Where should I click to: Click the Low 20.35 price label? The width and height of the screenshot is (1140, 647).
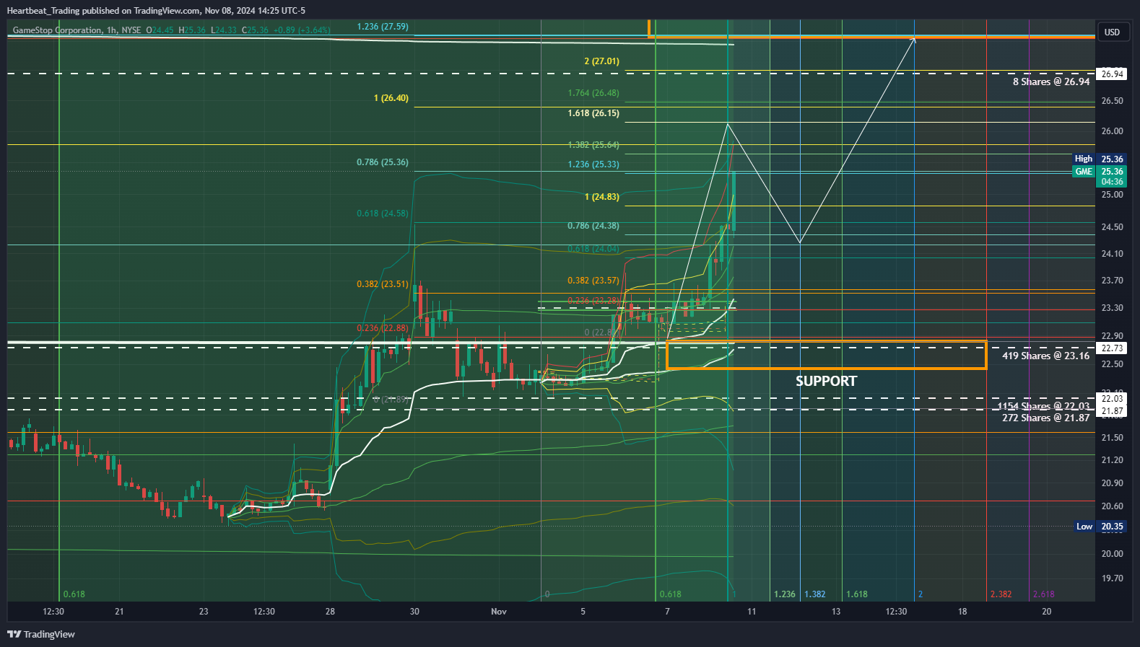coord(1100,527)
